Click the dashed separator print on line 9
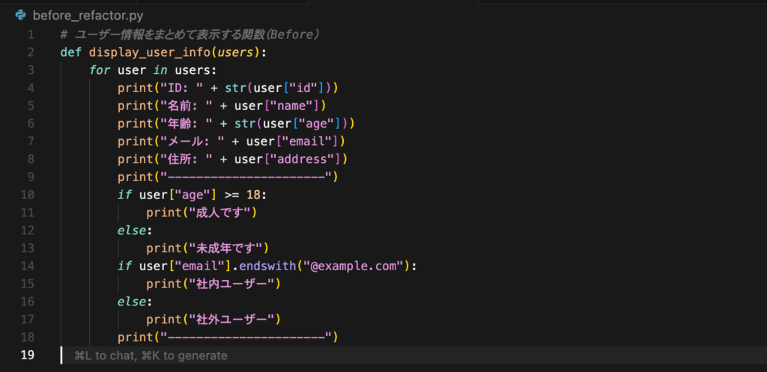The image size is (767, 372). coord(228,177)
